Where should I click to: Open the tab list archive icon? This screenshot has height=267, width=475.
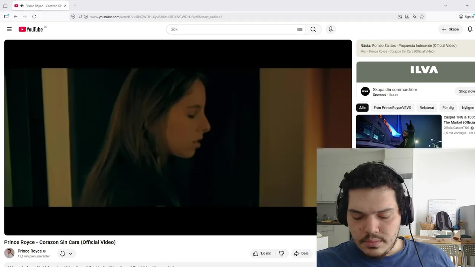(x=5, y=6)
